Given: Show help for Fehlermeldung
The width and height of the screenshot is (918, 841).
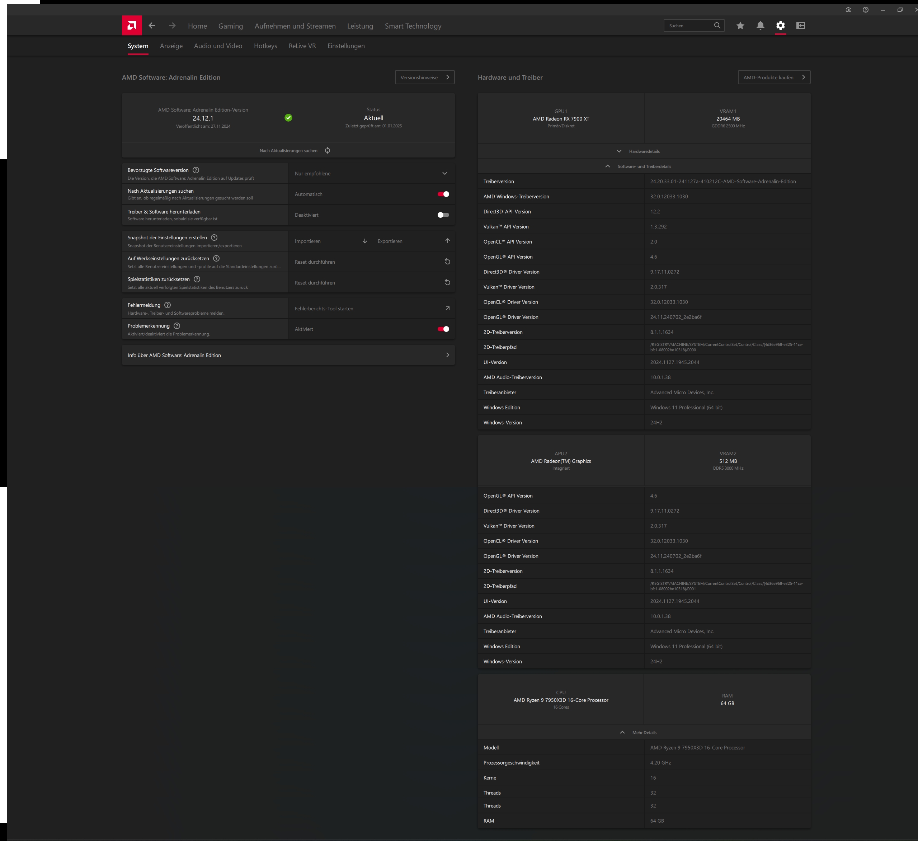Looking at the screenshot, I should pyautogui.click(x=168, y=305).
